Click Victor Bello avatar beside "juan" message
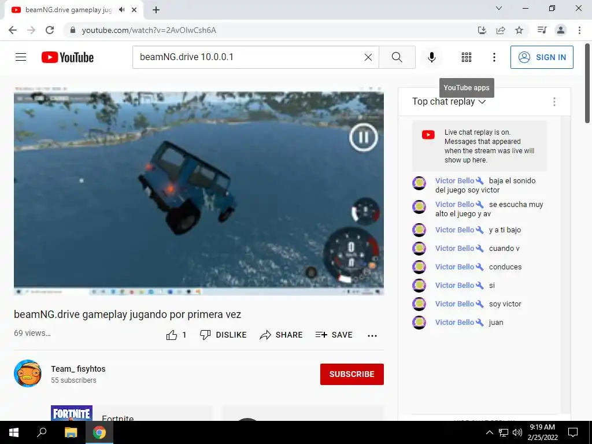592x444 pixels. pos(419,323)
